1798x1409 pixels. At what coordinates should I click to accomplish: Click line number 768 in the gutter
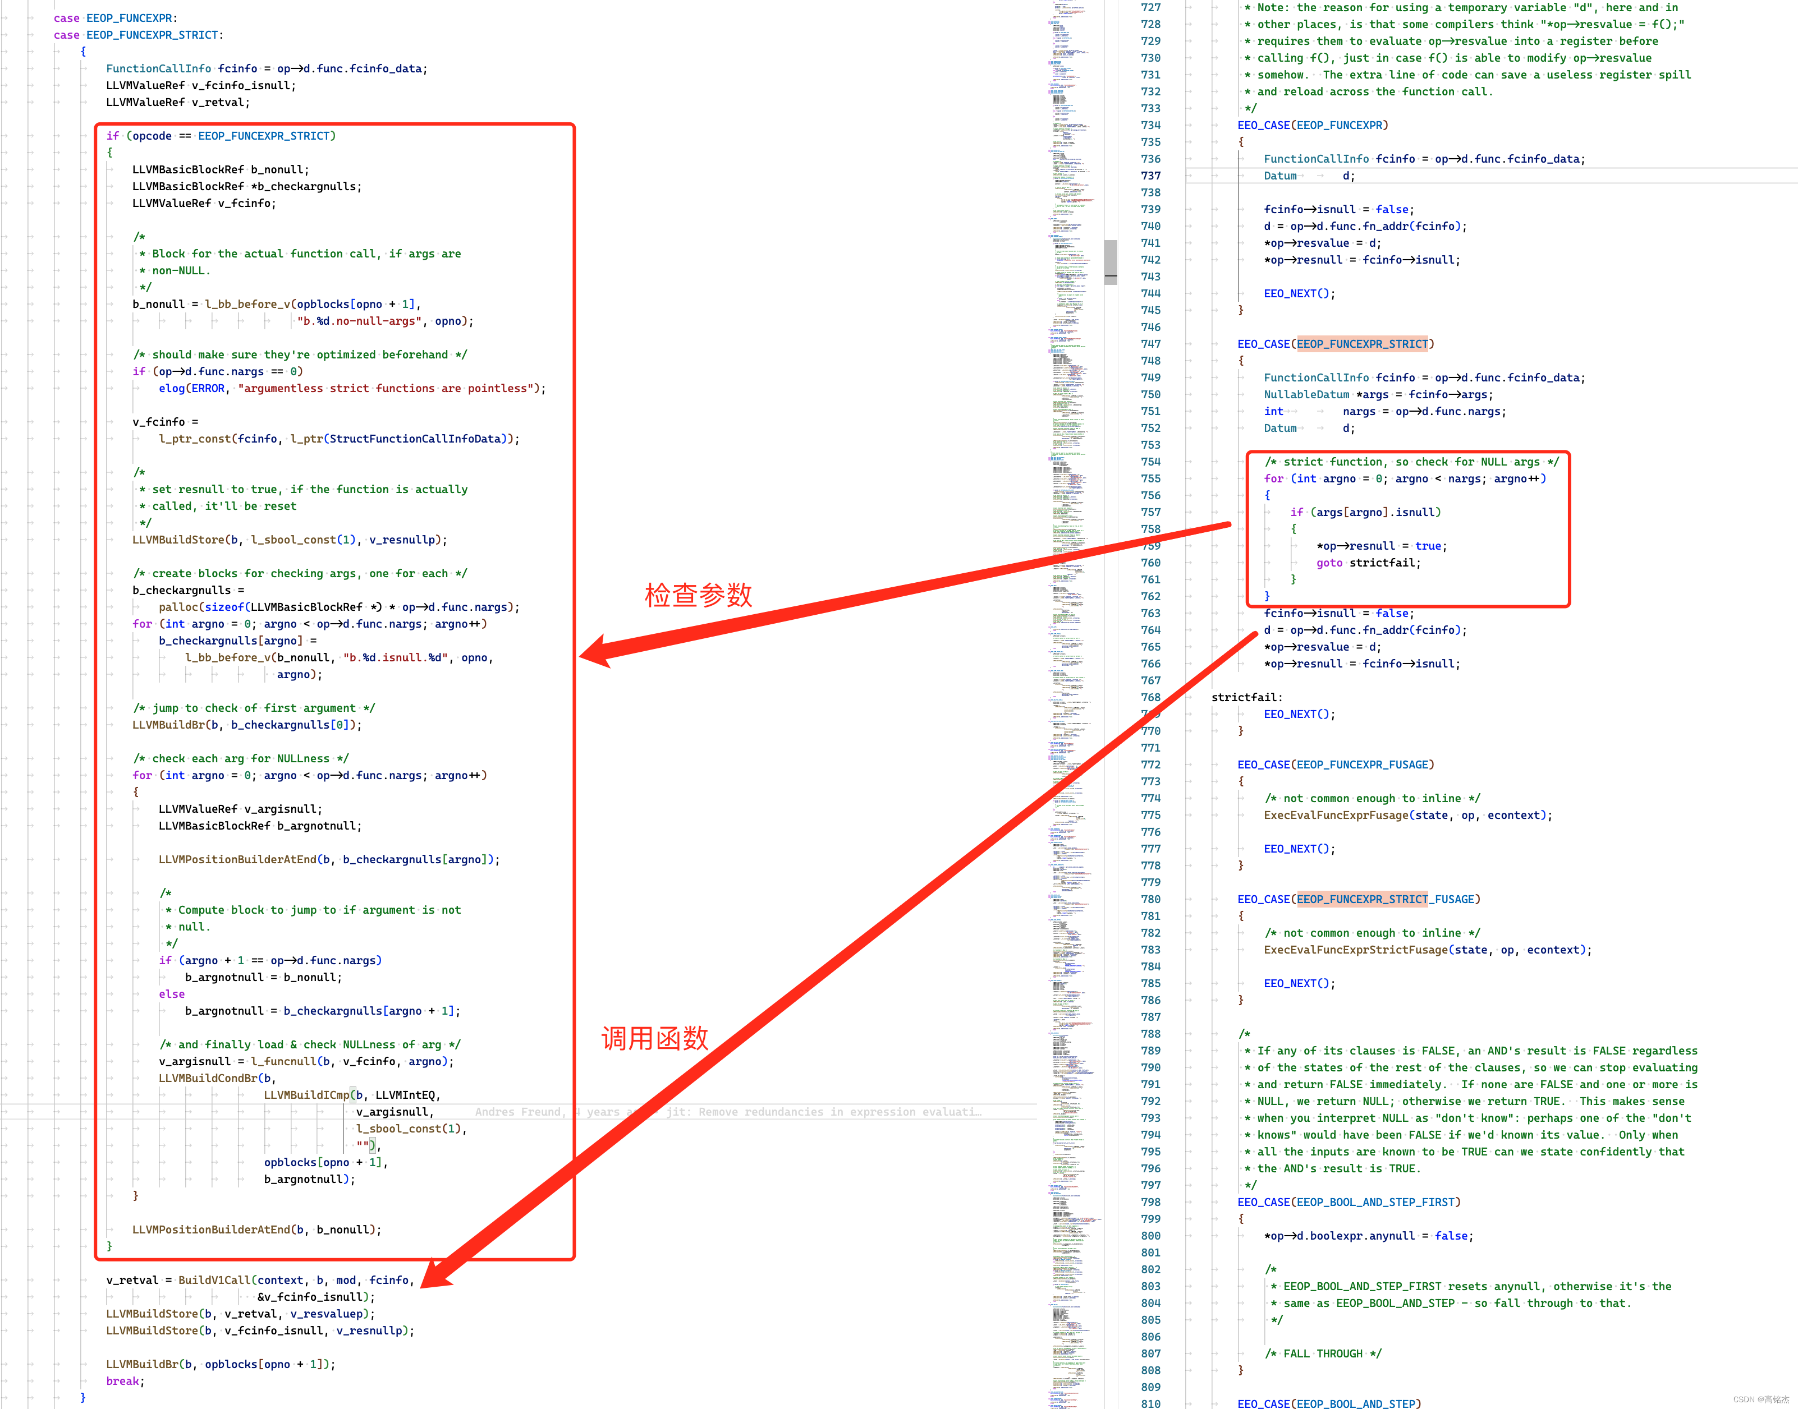[1150, 697]
